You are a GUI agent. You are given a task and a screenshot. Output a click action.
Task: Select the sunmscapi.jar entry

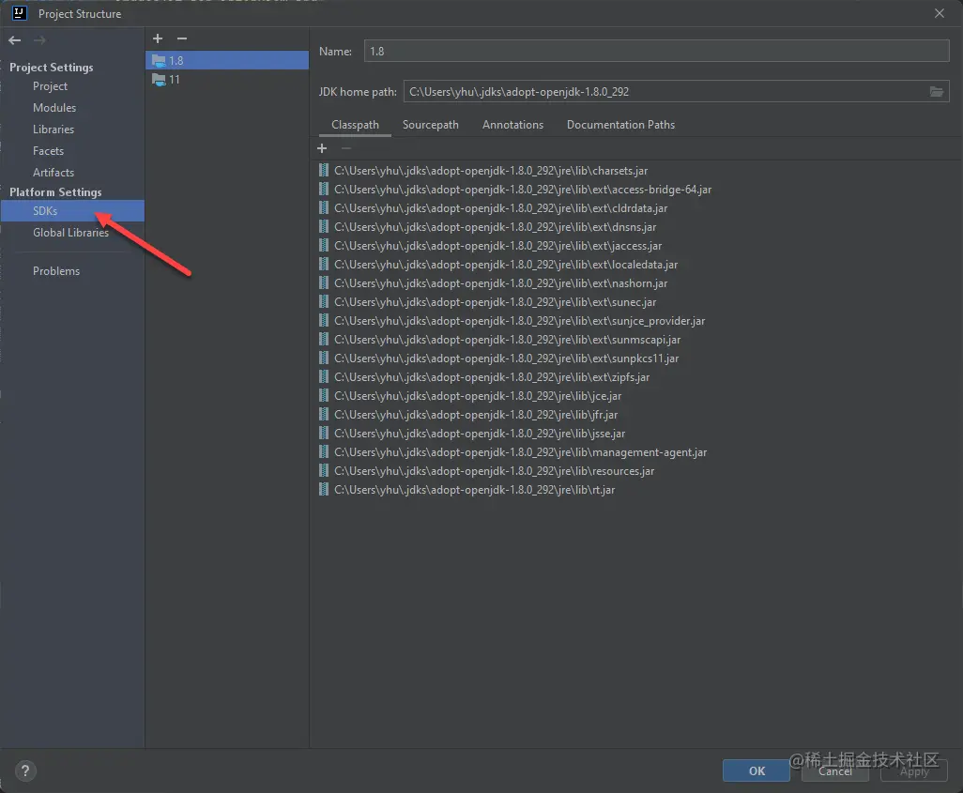[x=507, y=339]
